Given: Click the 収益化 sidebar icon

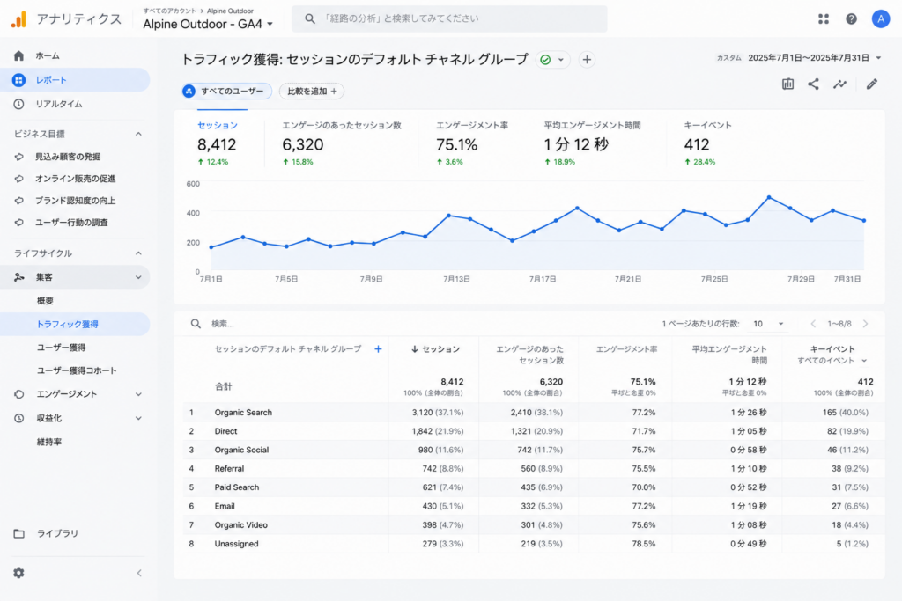Looking at the screenshot, I should click(x=19, y=418).
